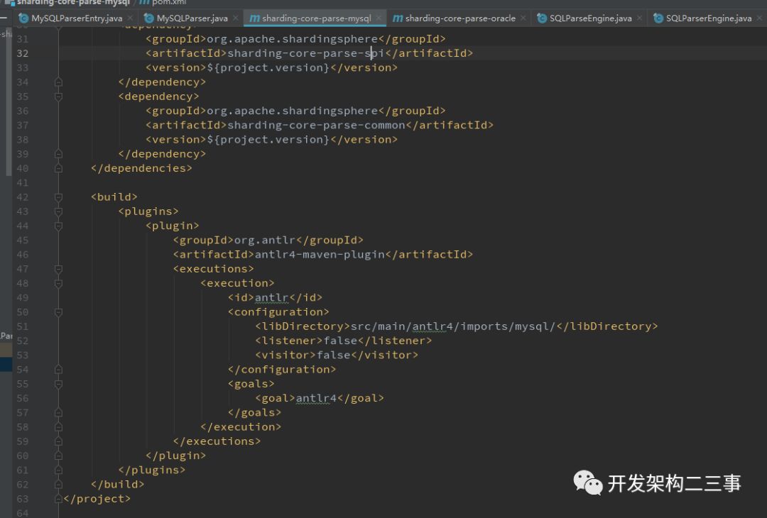767x518 pixels.
Task: Open the sharding-core-parse-oracle tab
Action: (460, 18)
